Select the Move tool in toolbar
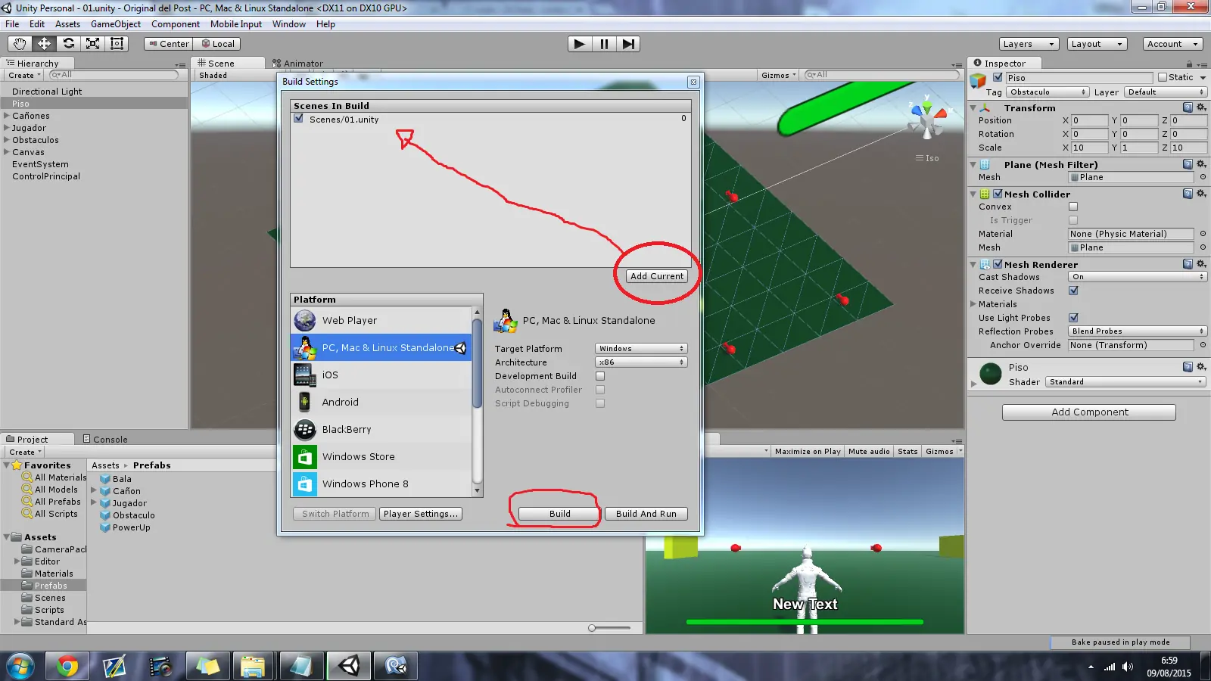 (x=44, y=44)
